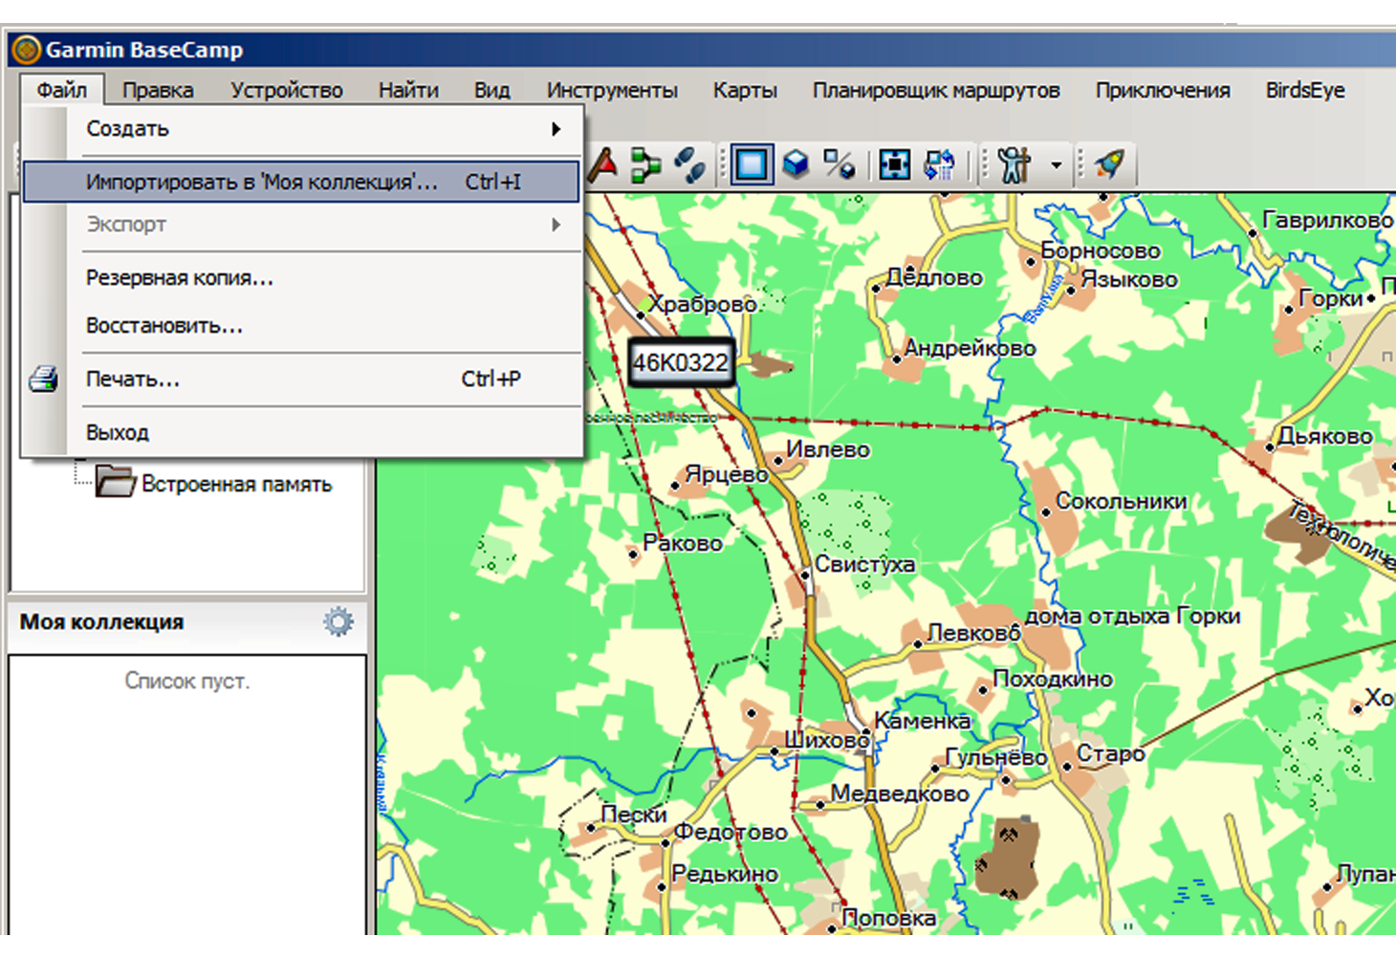Click the Встроенная память folder icon

click(115, 481)
